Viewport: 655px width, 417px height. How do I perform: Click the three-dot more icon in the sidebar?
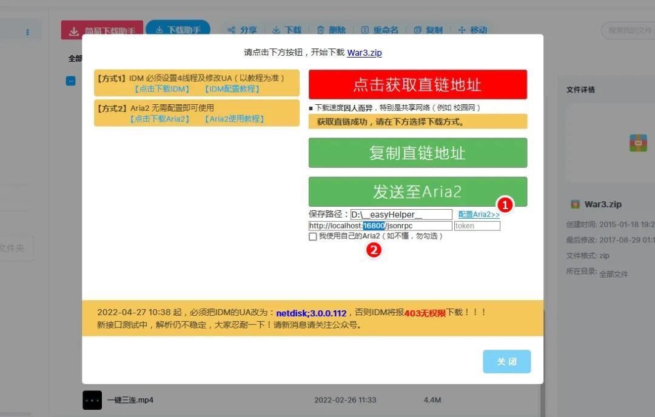pos(27,32)
